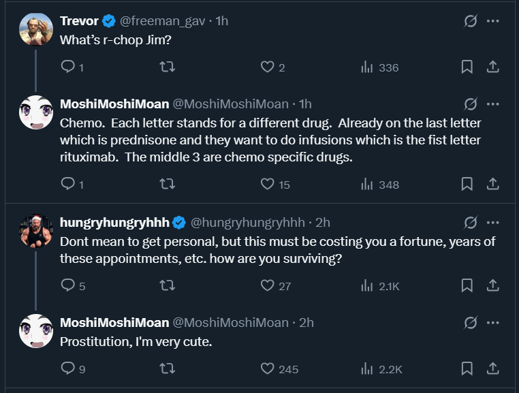Screen dimensions: 519x393
Task: Open more options on Trevor's tweet
Action: pyautogui.click(x=493, y=21)
